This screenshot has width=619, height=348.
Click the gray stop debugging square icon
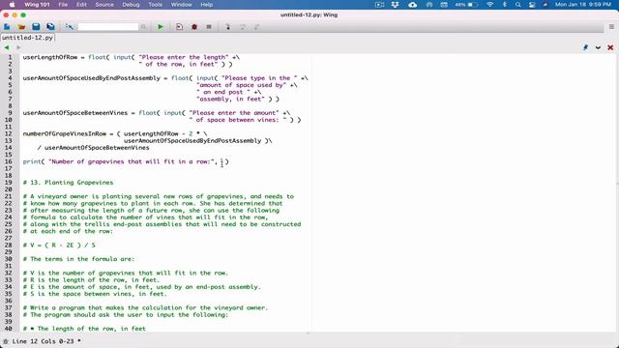pos(209,27)
